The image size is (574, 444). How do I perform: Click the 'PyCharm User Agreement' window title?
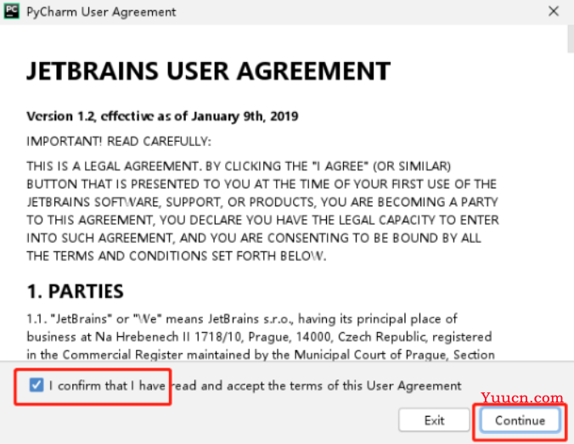tap(101, 12)
